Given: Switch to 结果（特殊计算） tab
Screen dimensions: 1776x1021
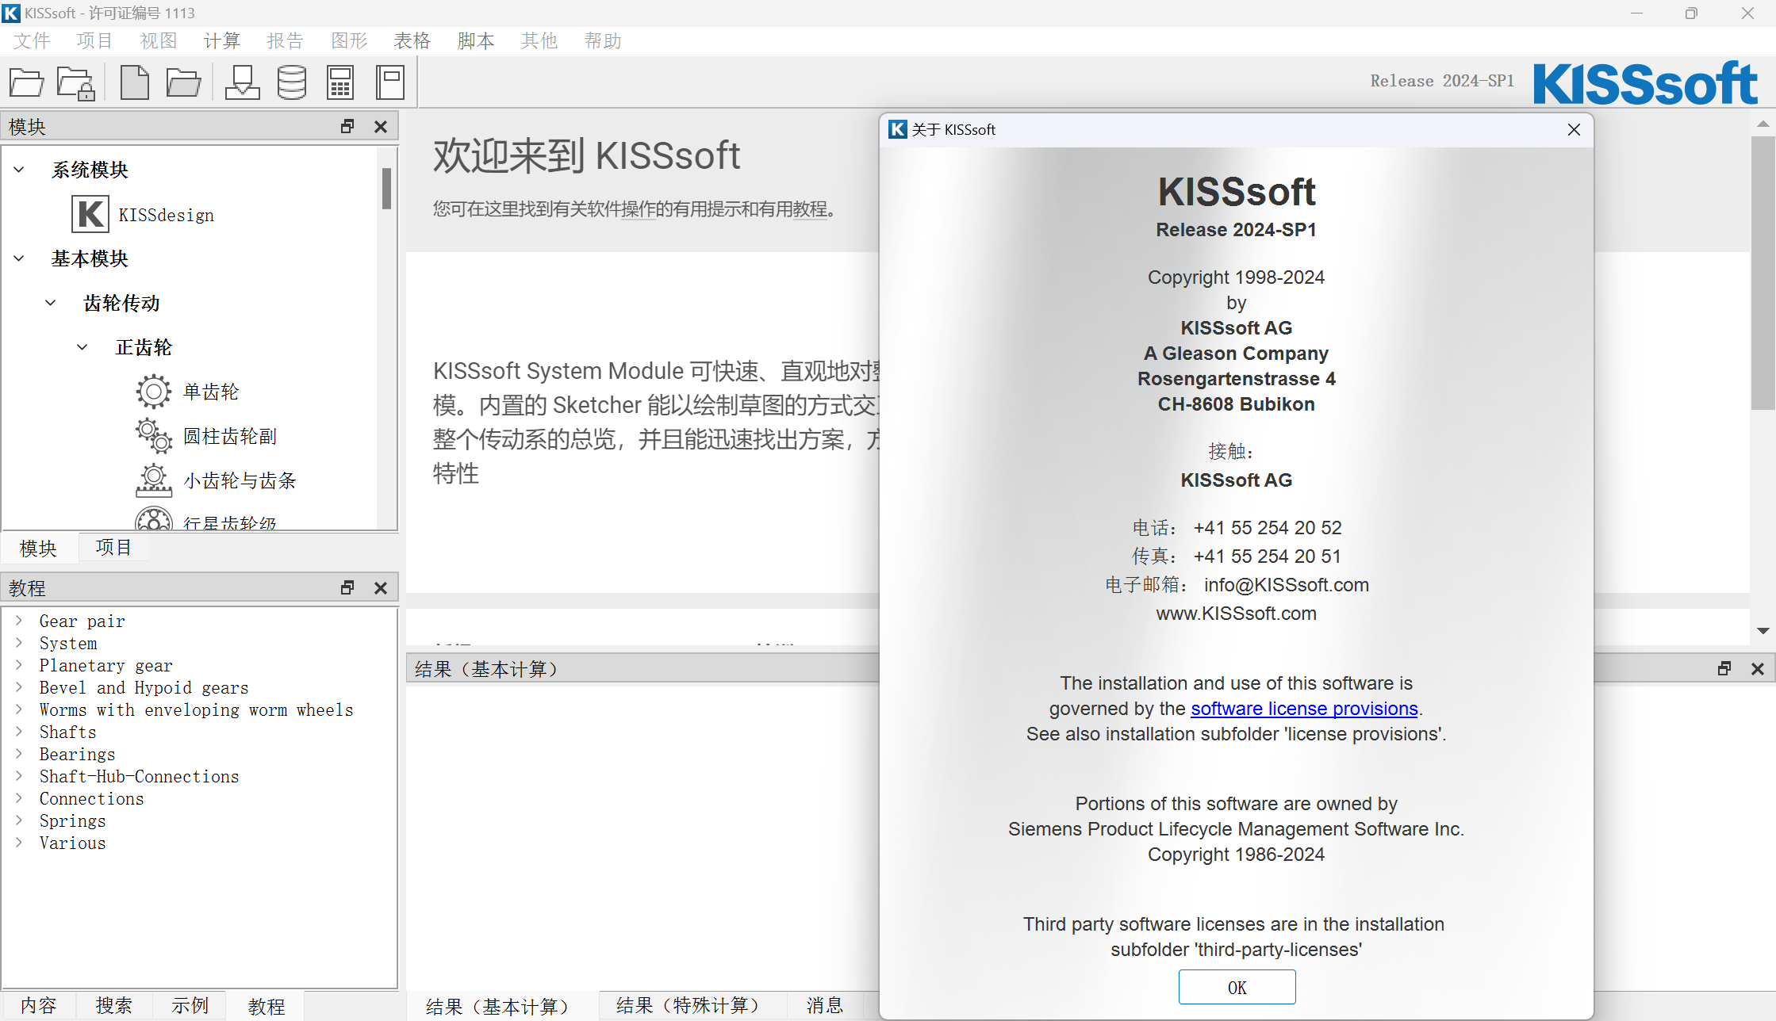Looking at the screenshot, I should click(692, 1005).
